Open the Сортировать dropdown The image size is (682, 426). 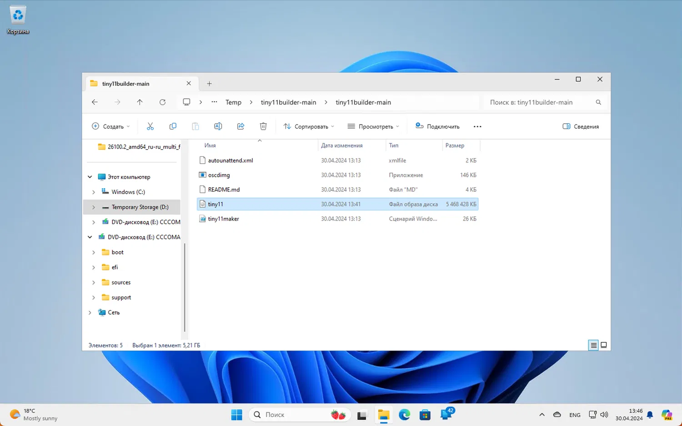(x=309, y=126)
